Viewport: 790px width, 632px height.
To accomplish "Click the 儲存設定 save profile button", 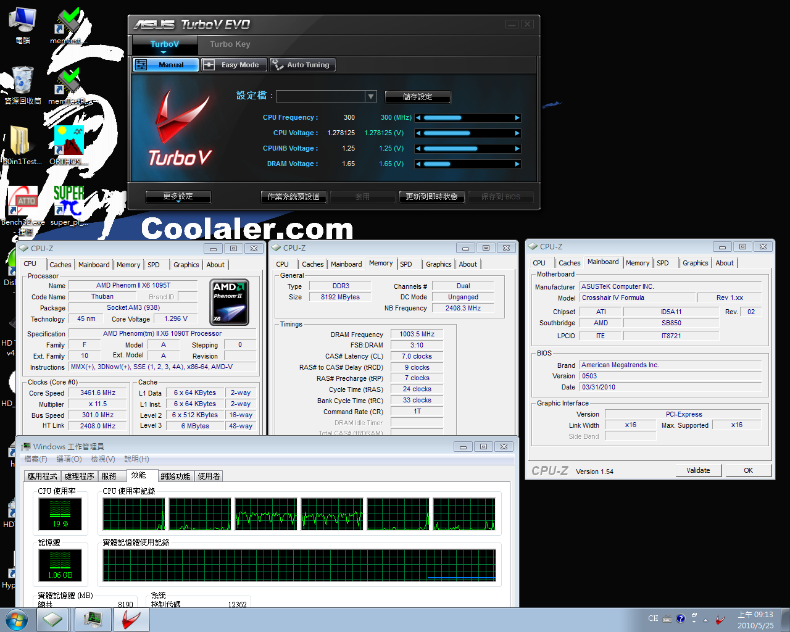I will pos(418,97).
